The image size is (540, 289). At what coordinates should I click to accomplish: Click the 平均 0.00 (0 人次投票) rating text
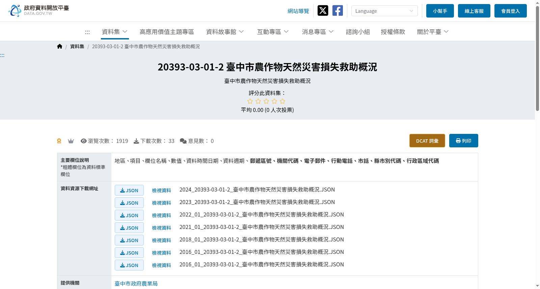[267, 110]
